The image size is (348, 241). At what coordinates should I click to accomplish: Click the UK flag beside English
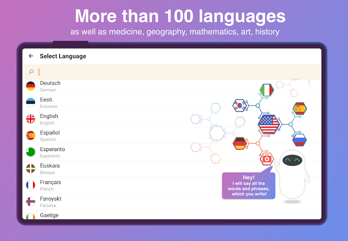tap(31, 119)
